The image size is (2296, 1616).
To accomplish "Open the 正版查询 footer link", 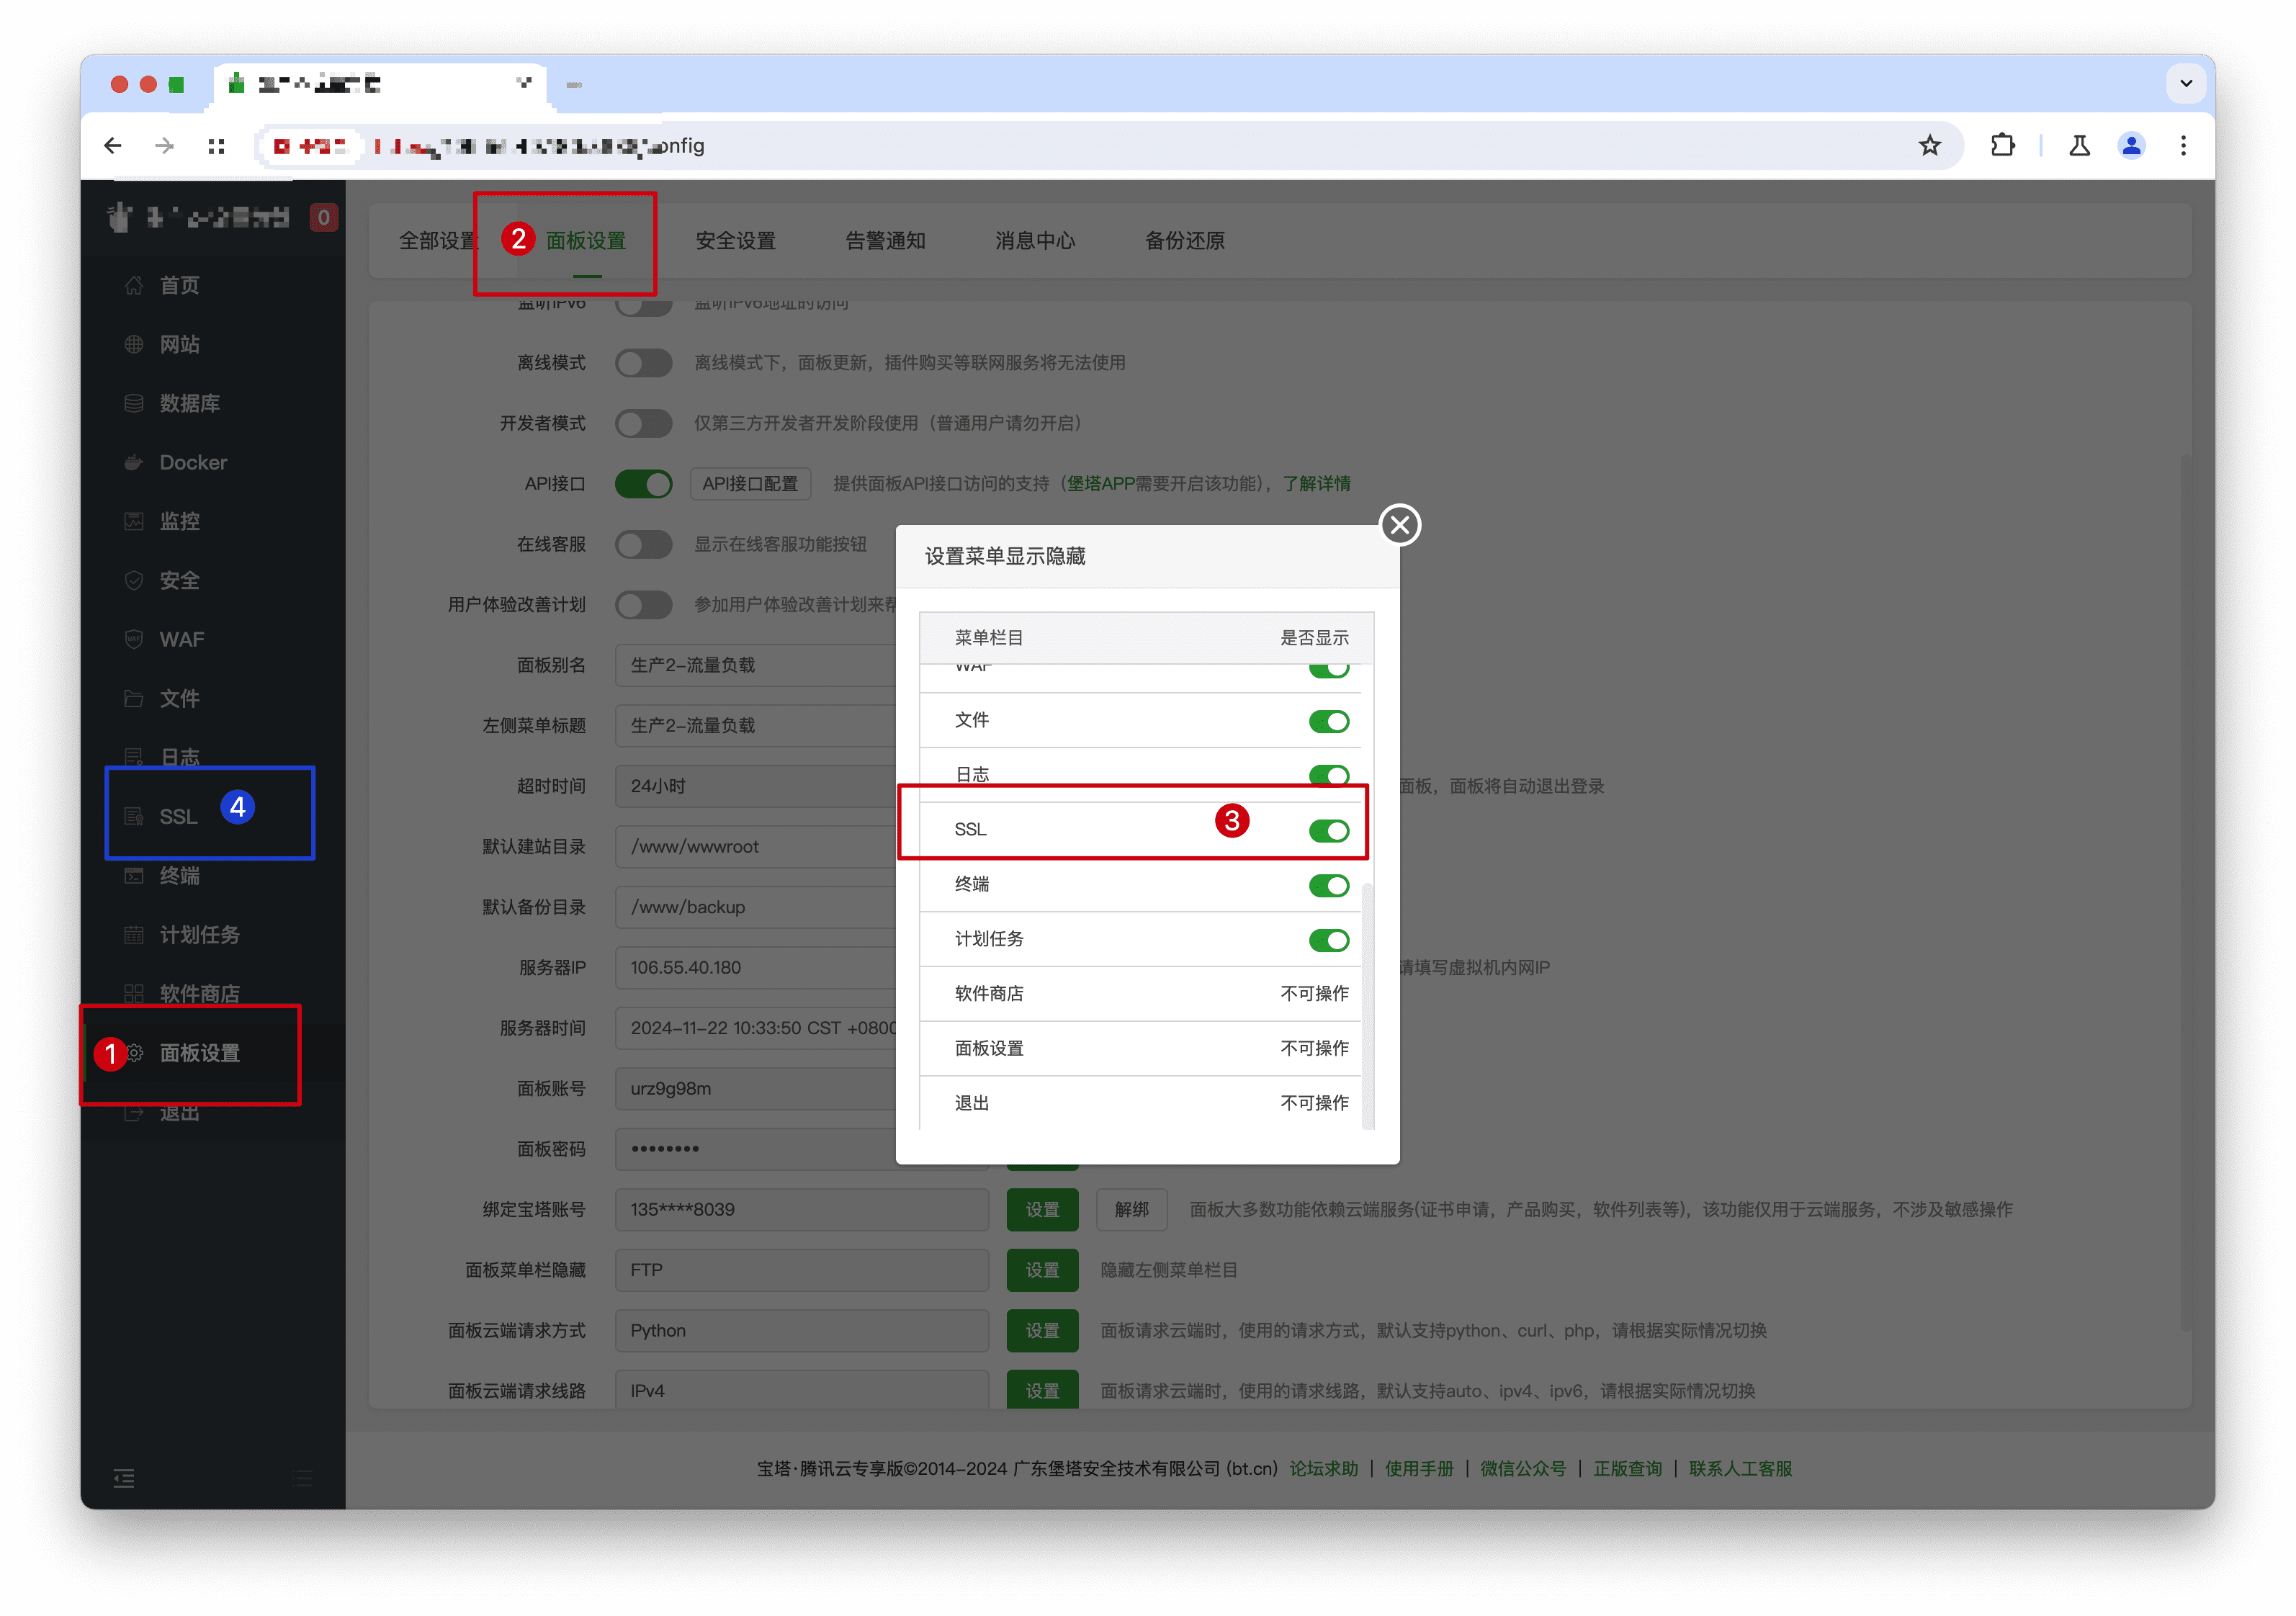I will pos(1627,1469).
